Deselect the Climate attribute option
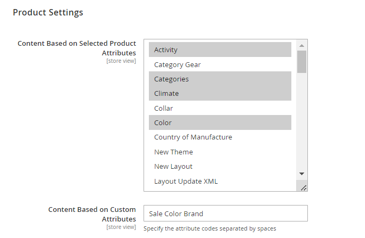This screenshot has width=365, height=238. 220,93
